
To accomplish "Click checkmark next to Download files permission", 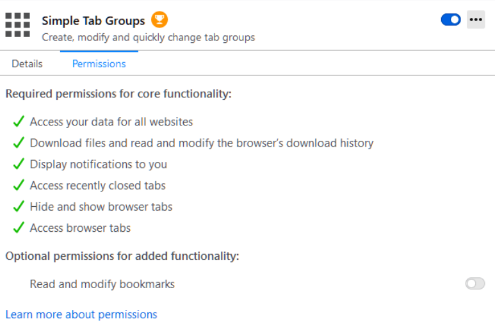I will tap(19, 143).
